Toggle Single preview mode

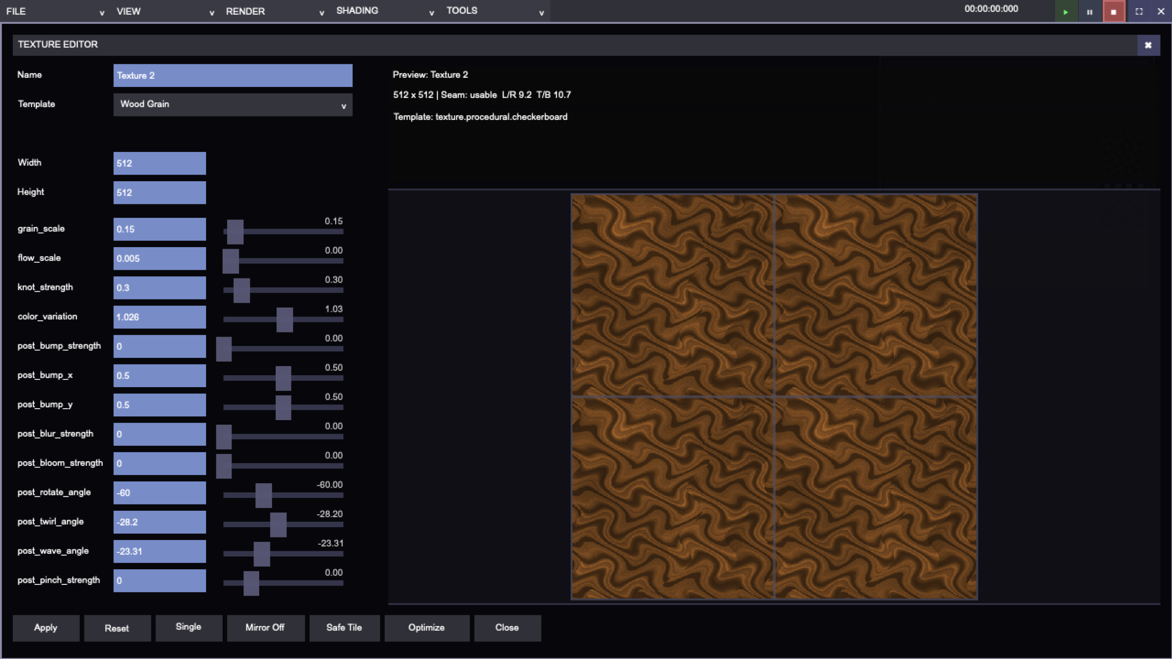[x=188, y=628]
